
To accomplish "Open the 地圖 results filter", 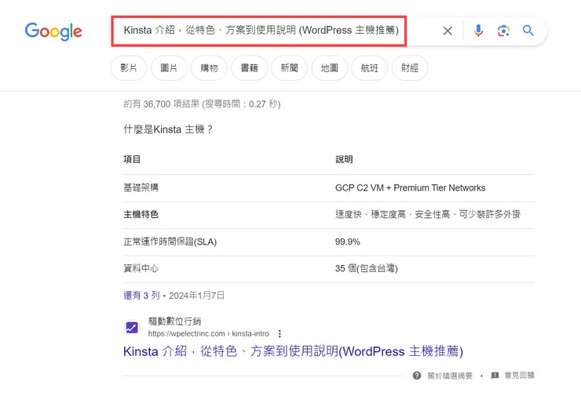I will 330,67.
